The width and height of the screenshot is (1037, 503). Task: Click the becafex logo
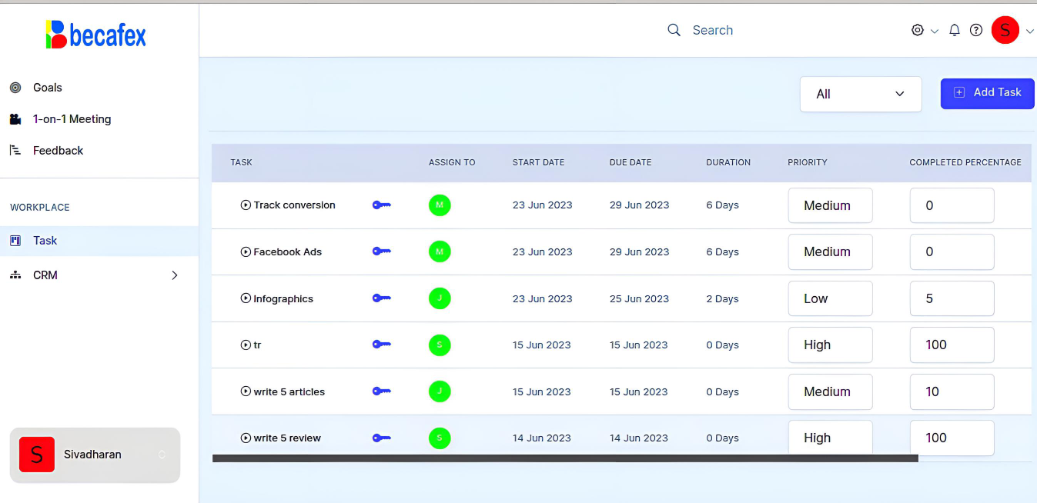pos(96,35)
